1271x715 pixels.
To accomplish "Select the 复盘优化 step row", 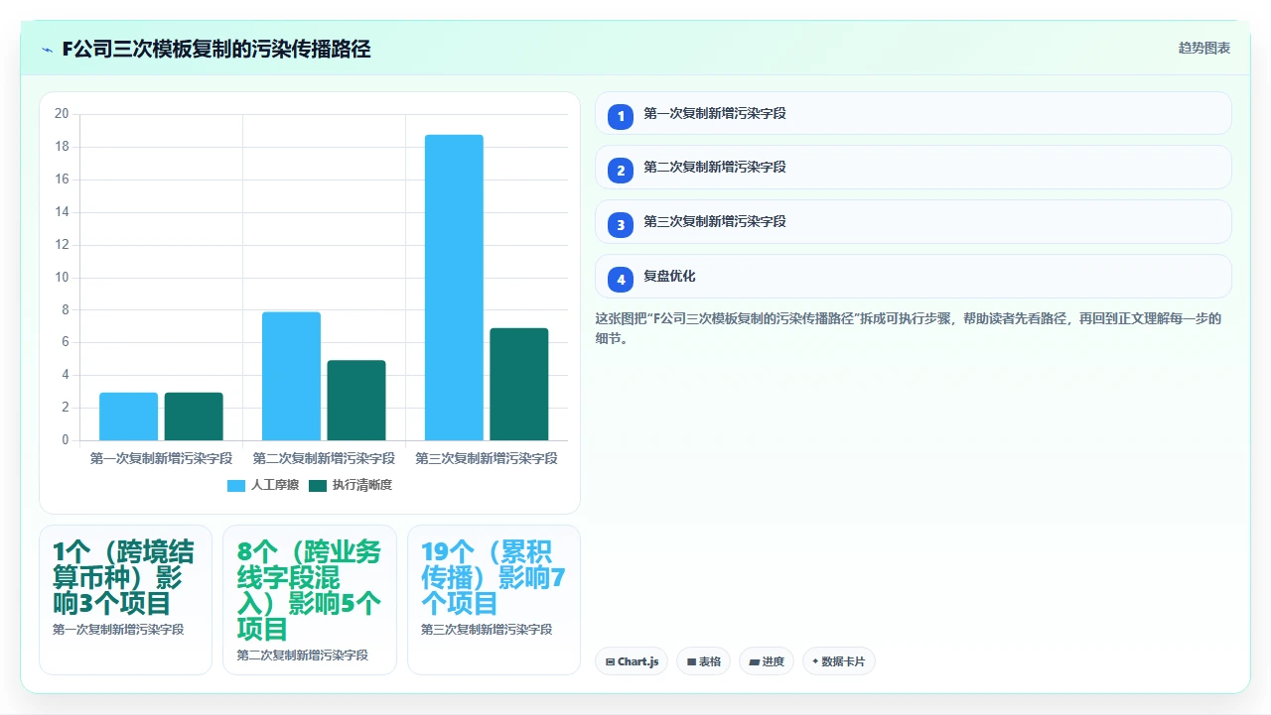I will point(914,277).
